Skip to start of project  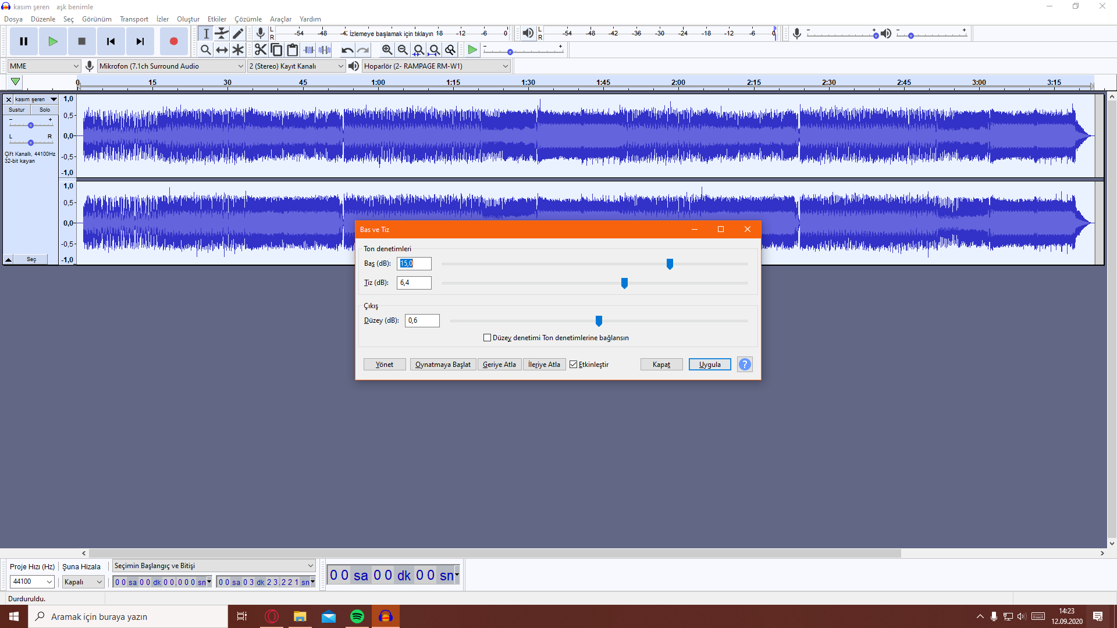[111, 41]
